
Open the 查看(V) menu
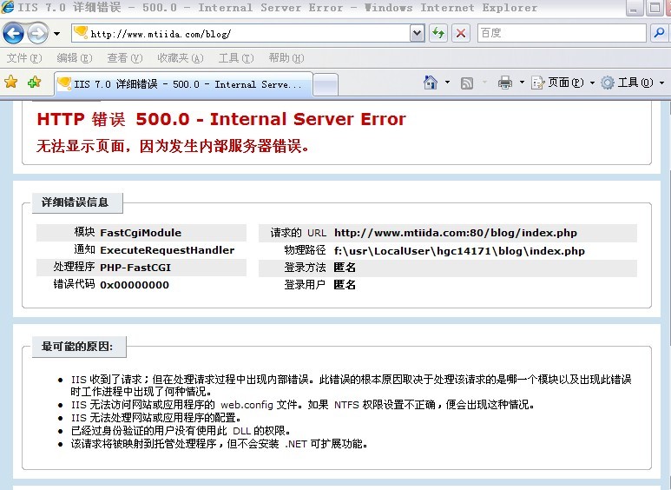point(124,58)
